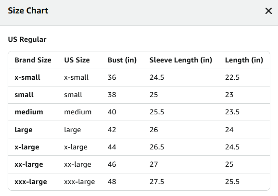Click the Bust (in) column header
This screenshot has height=196, width=278.
pos(122,60)
